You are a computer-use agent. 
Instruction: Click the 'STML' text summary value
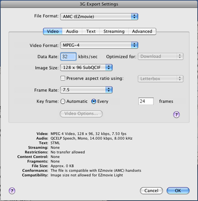click(55, 143)
